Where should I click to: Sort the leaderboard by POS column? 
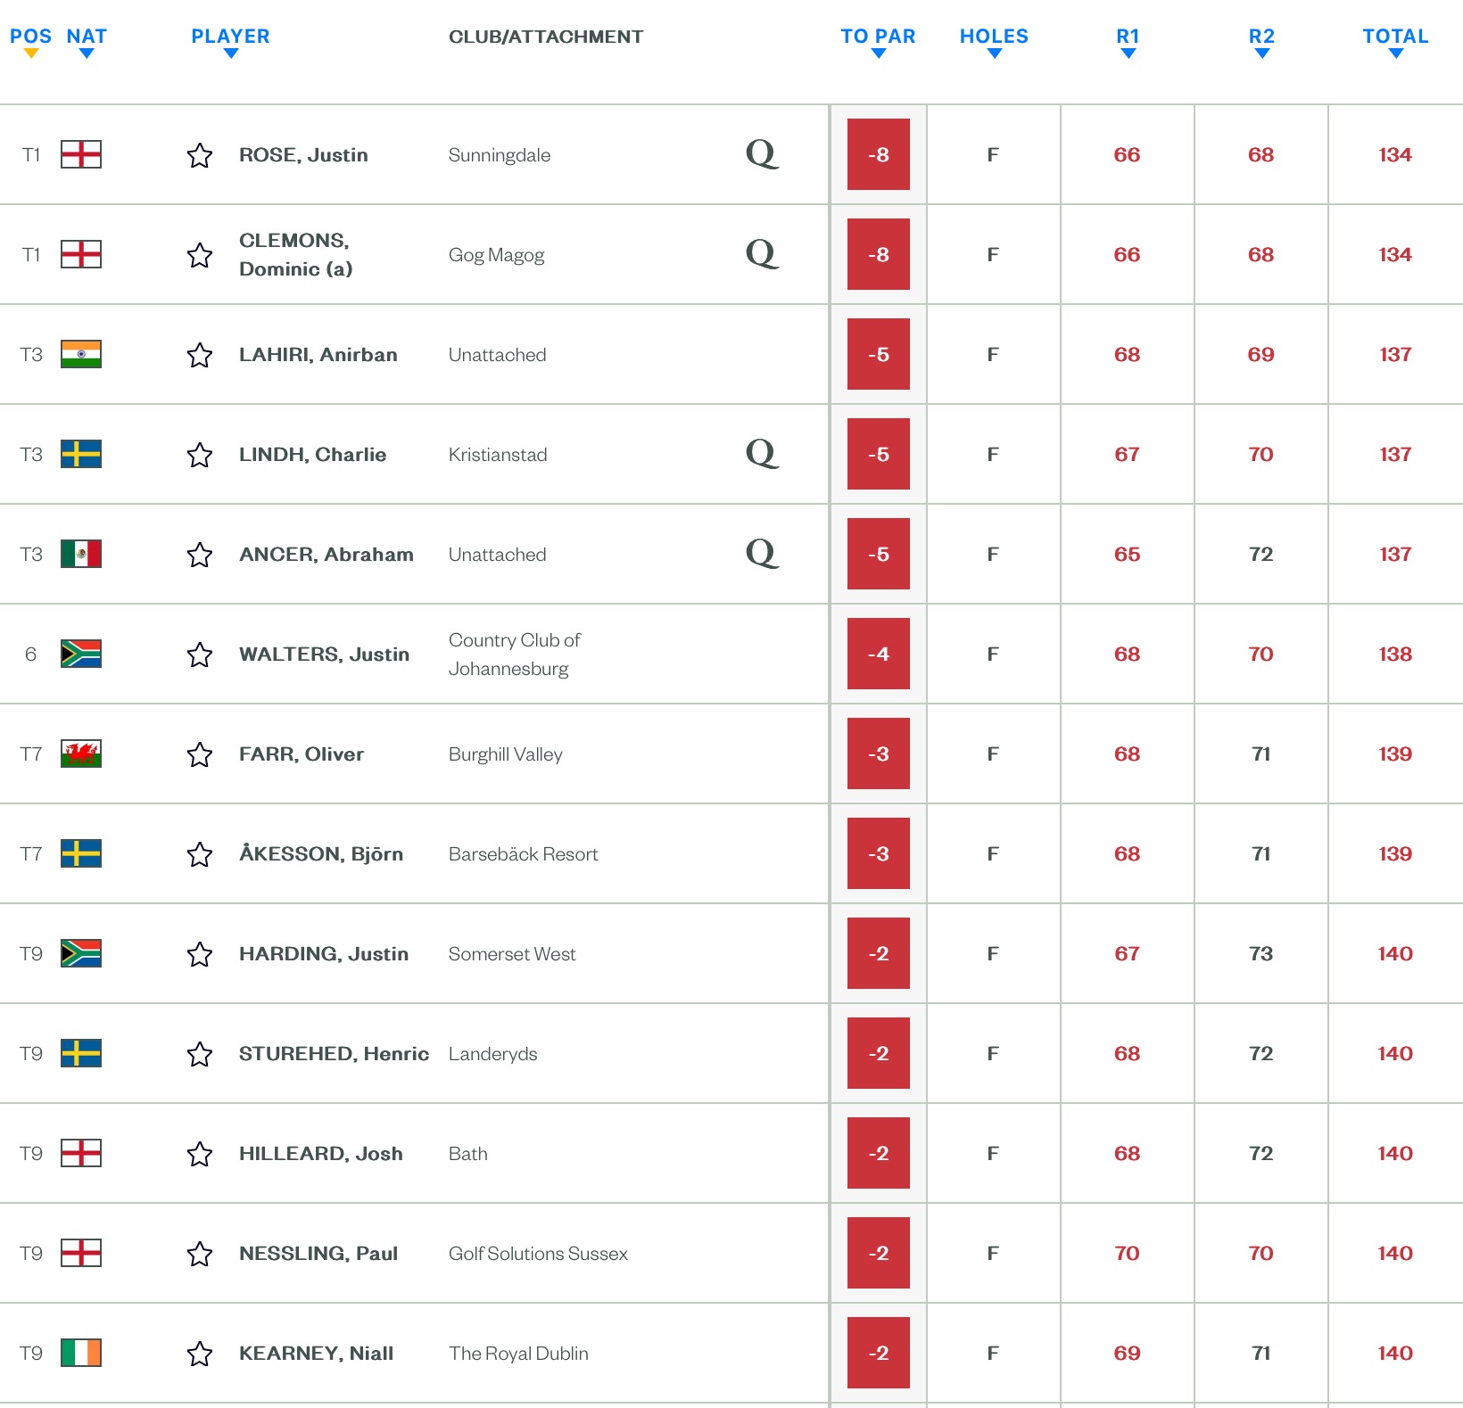tap(30, 37)
